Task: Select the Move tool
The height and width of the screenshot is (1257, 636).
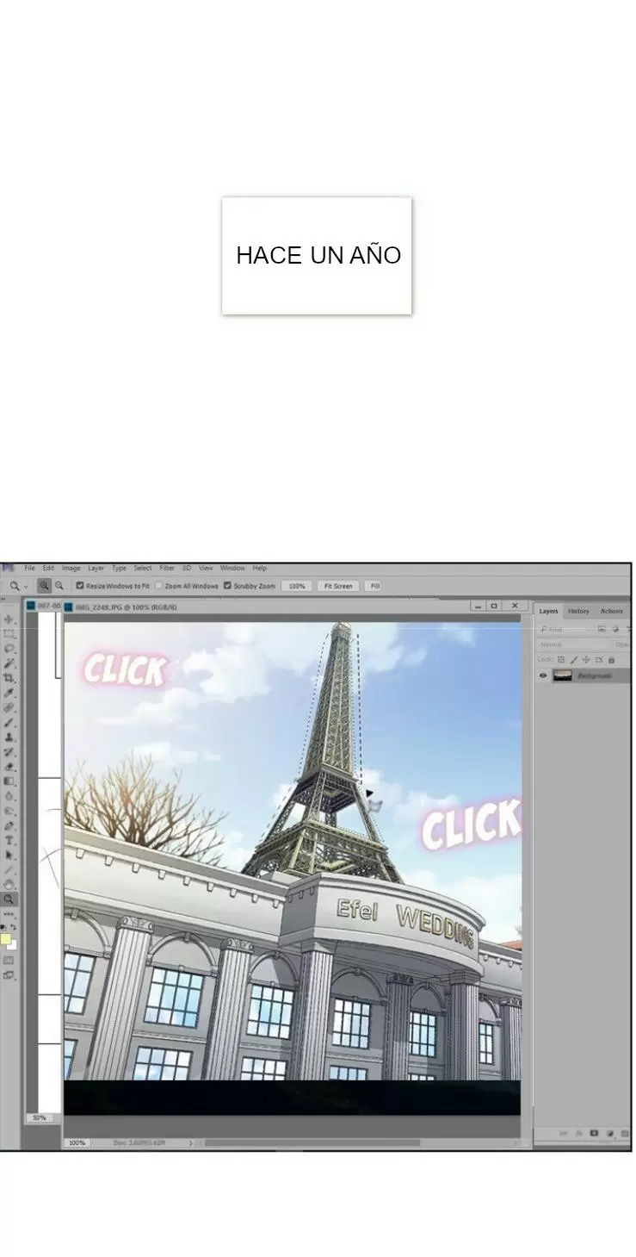Action: point(9,619)
